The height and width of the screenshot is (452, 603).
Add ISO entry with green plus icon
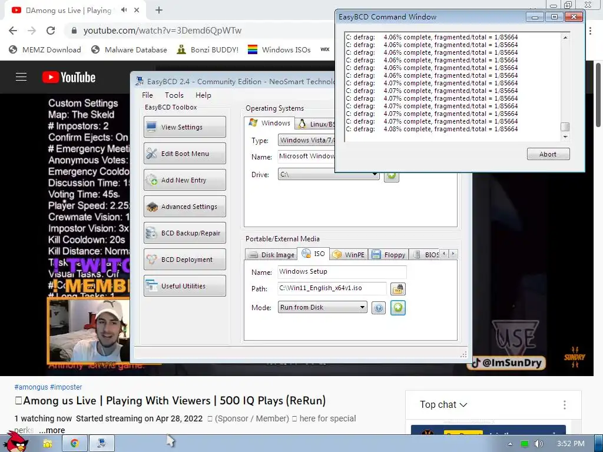pos(398,307)
